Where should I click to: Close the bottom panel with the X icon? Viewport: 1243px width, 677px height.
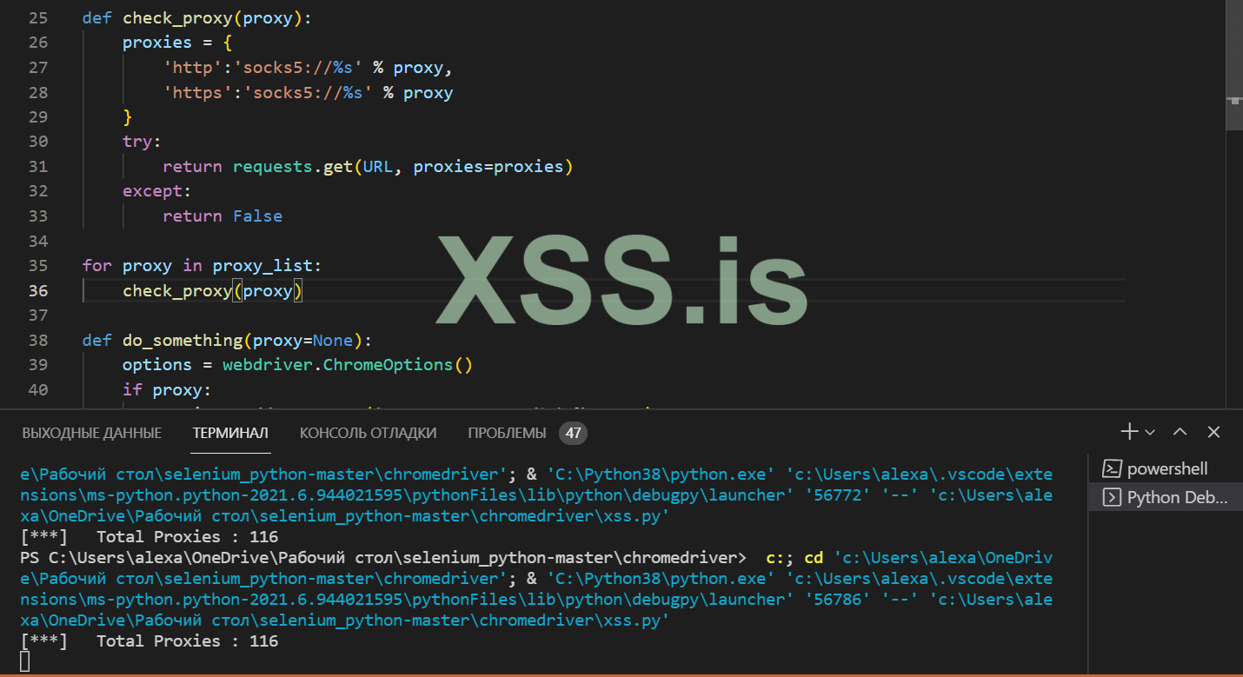click(x=1214, y=432)
